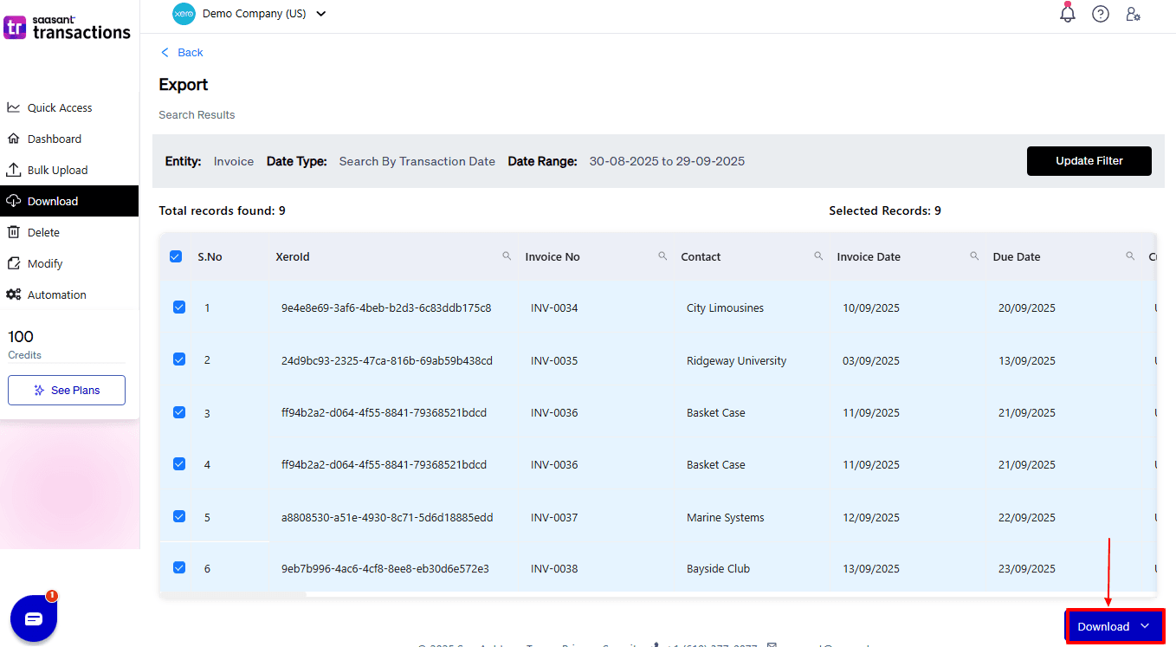Click the help question mark icon
The height and width of the screenshot is (647, 1176).
[x=1101, y=14]
